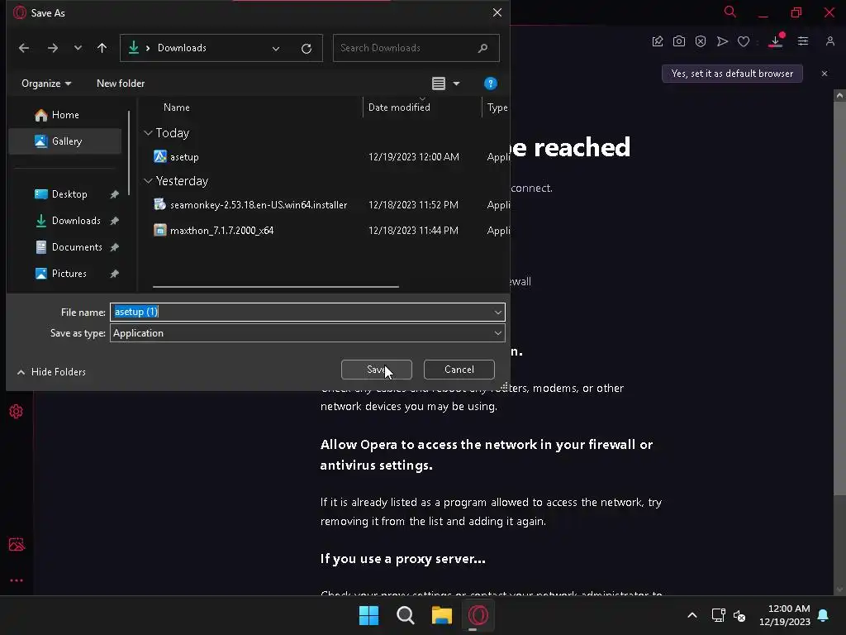This screenshot has width=846, height=635.
Task: Click the File name input field
Action: tap(300, 312)
